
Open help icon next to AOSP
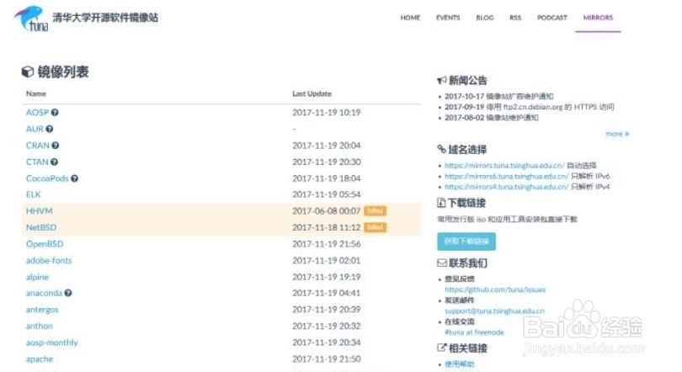tap(55, 113)
